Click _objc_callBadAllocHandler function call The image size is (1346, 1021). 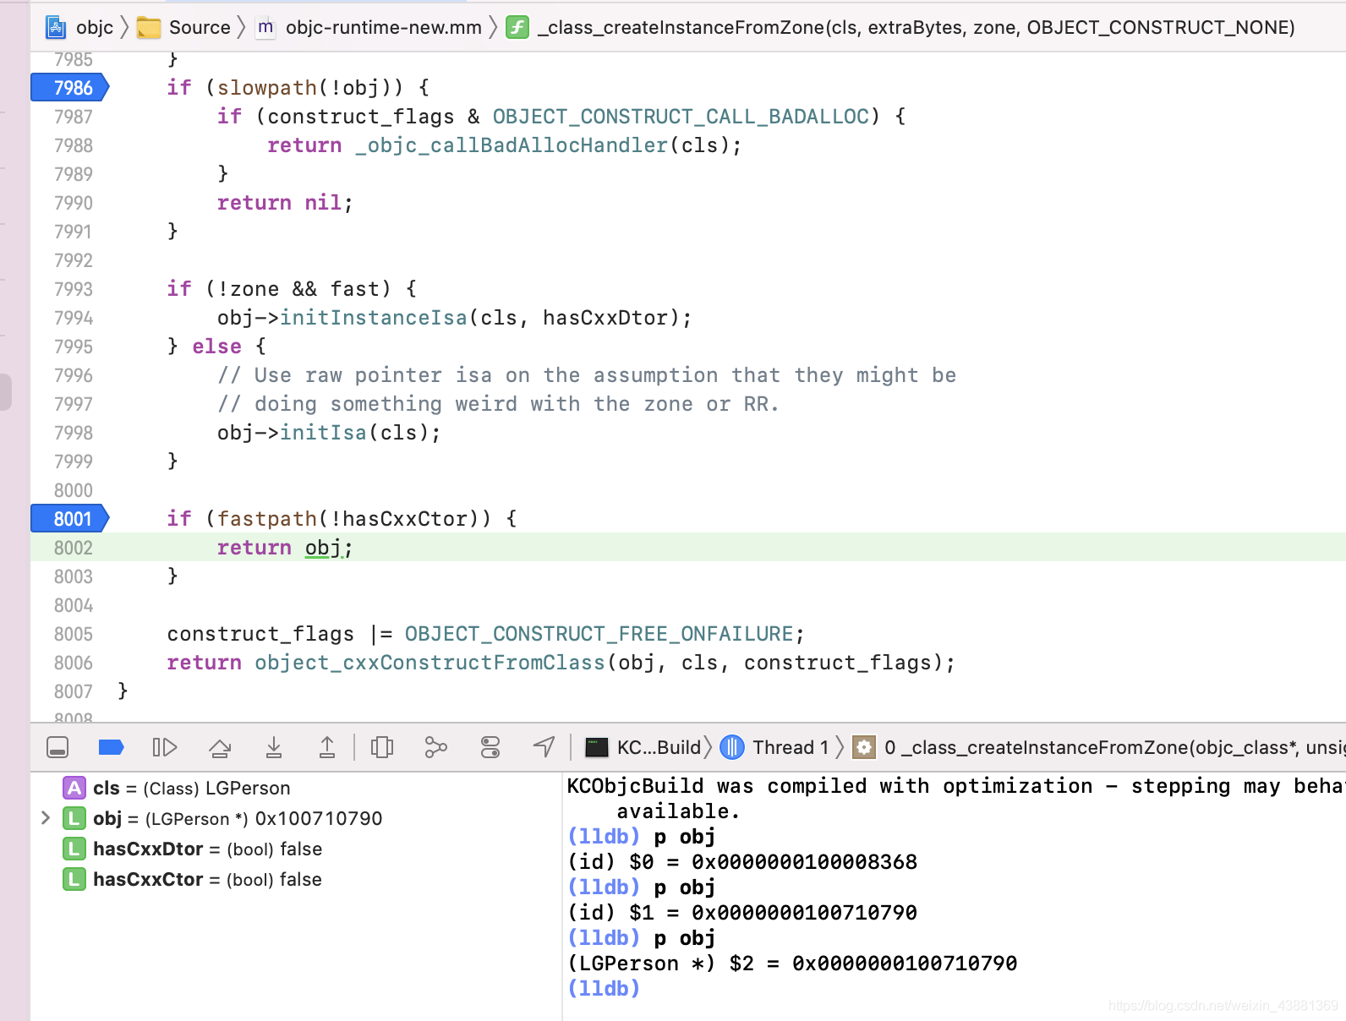coord(512,145)
